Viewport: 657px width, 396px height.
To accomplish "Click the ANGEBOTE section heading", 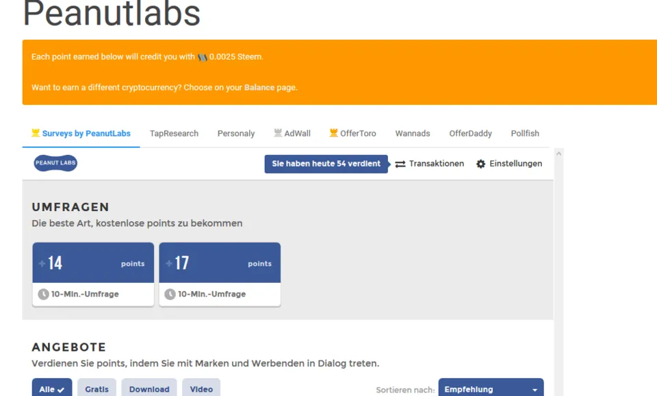I will (x=69, y=347).
